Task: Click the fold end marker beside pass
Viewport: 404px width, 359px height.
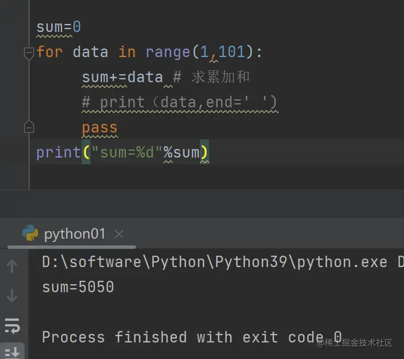Action: (x=29, y=127)
